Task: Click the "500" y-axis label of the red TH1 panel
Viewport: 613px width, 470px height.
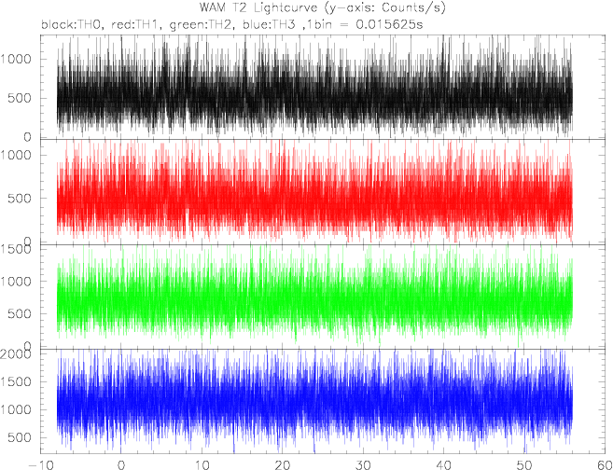Action: [21, 198]
